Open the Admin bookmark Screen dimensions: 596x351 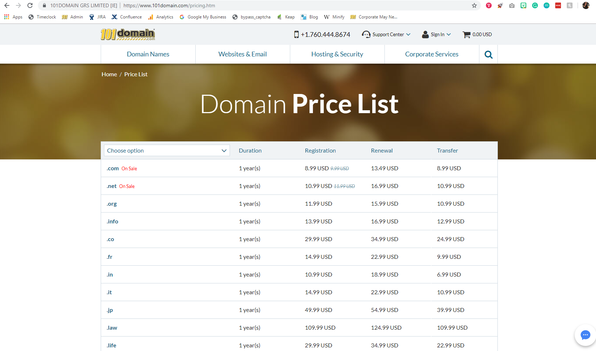73,17
